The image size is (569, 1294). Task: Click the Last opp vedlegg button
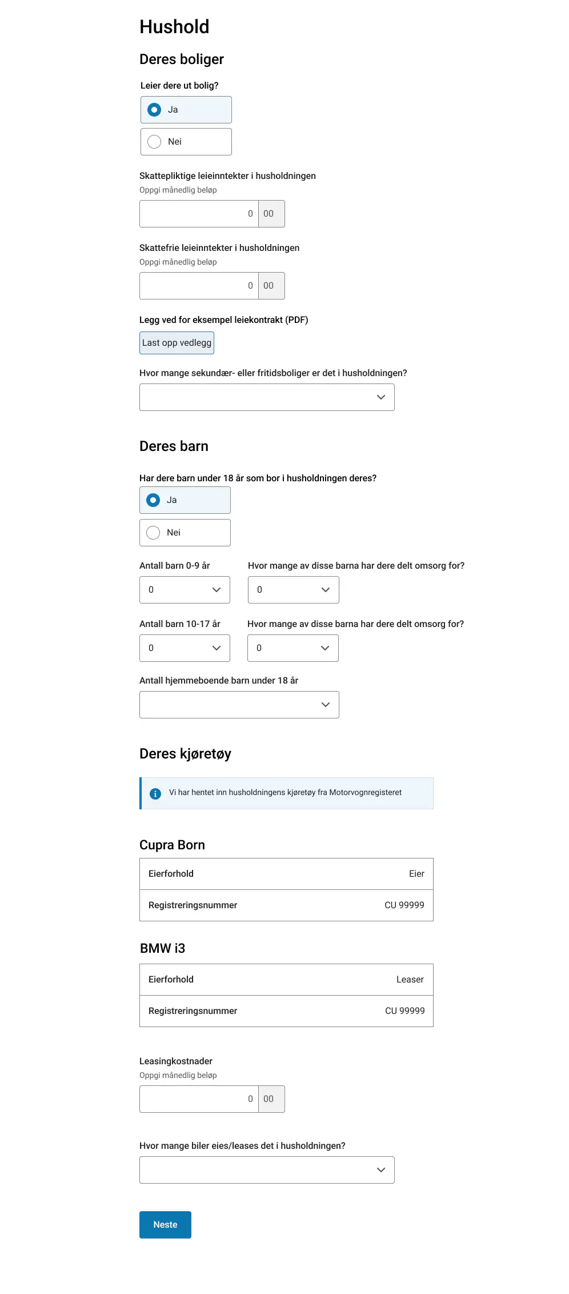(x=177, y=343)
